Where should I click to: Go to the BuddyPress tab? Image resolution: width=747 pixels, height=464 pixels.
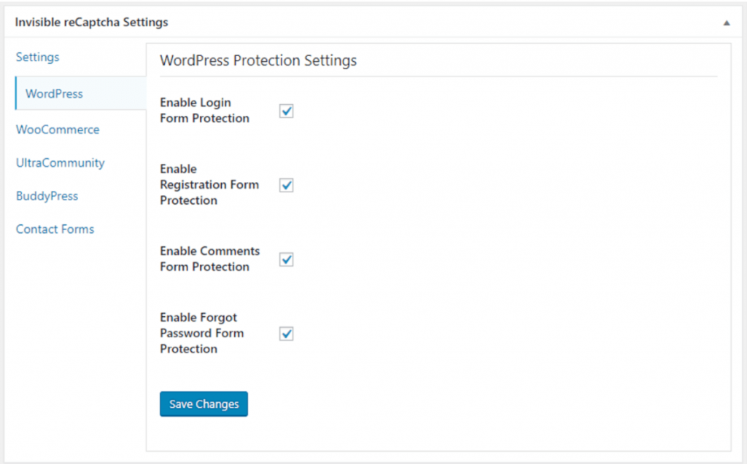47,196
